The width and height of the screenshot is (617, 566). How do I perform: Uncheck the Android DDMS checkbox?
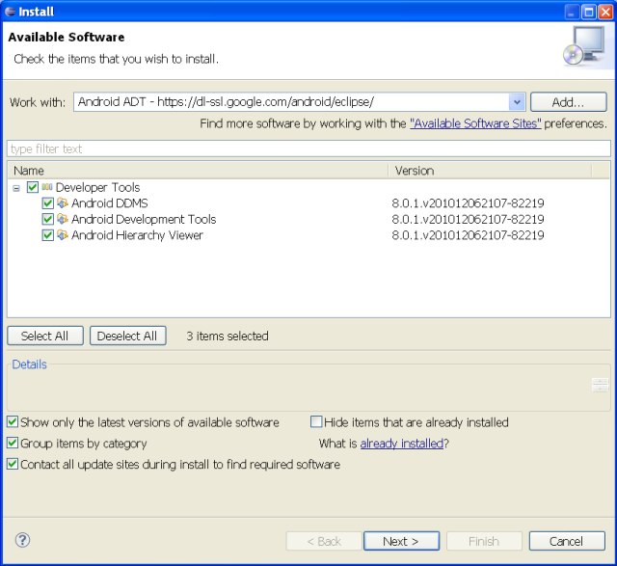tap(48, 203)
